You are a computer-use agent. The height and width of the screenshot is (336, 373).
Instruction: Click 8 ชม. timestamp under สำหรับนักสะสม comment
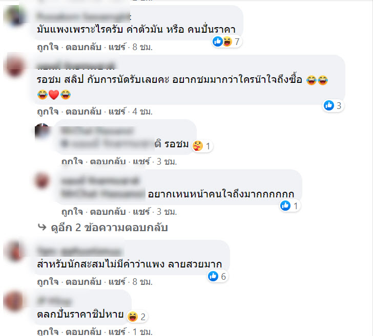tap(142, 282)
